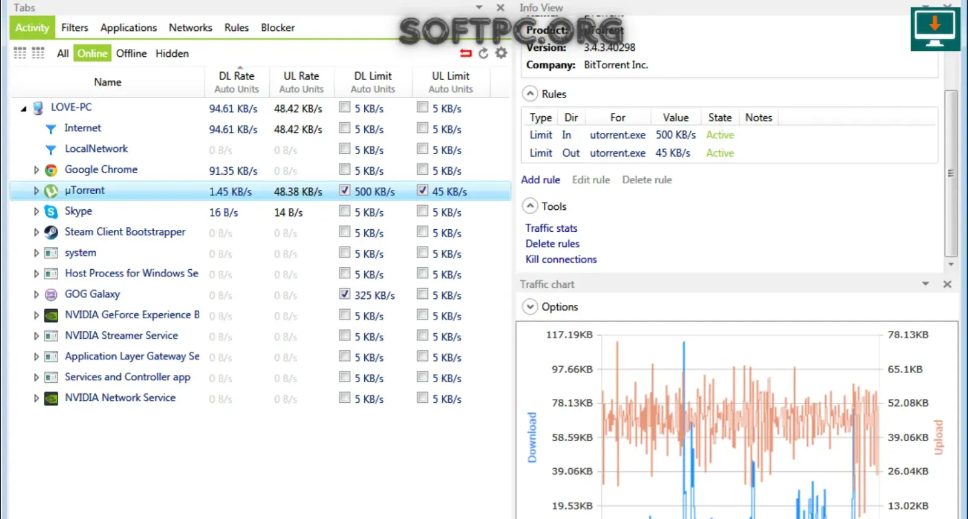This screenshot has width=968, height=519.
Task: Disable the µTorrent 500 KB/s DL limit checkbox
Action: coord(345,191)
